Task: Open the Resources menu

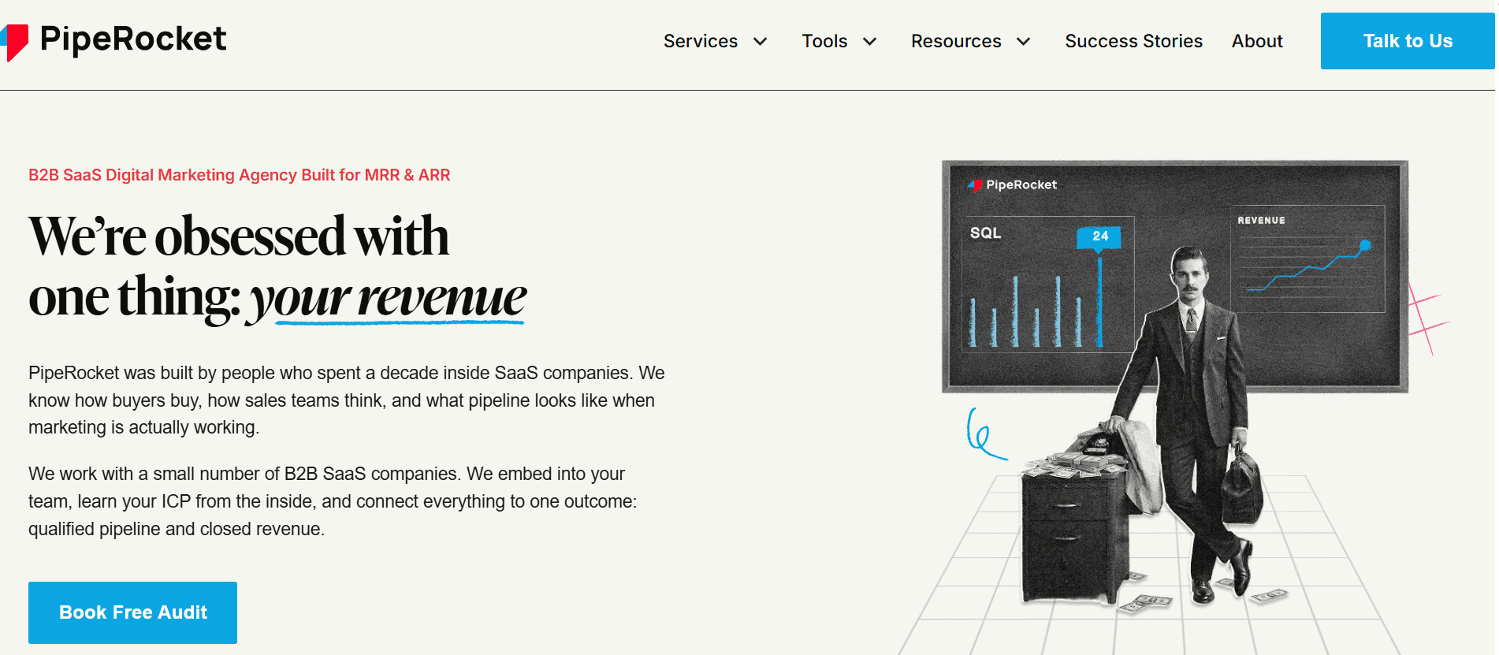Action: tap(956, 41)
